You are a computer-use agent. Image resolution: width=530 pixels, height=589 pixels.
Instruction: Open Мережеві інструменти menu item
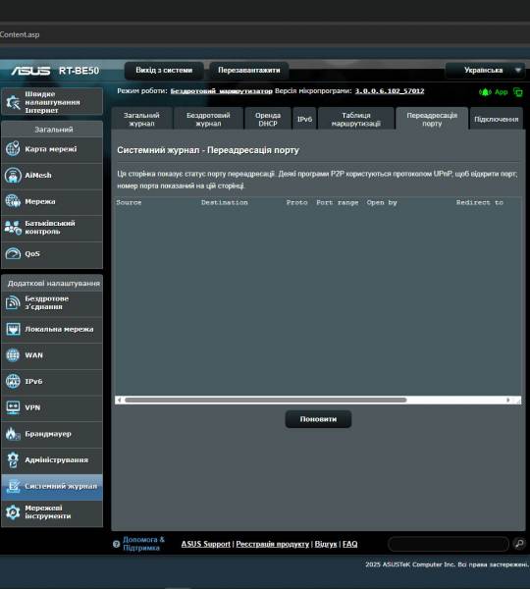(52, 512)
